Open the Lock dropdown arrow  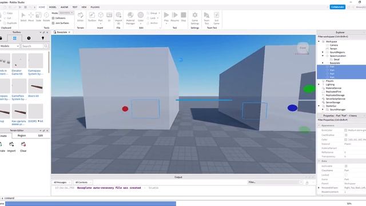click(x=158, y=18)
